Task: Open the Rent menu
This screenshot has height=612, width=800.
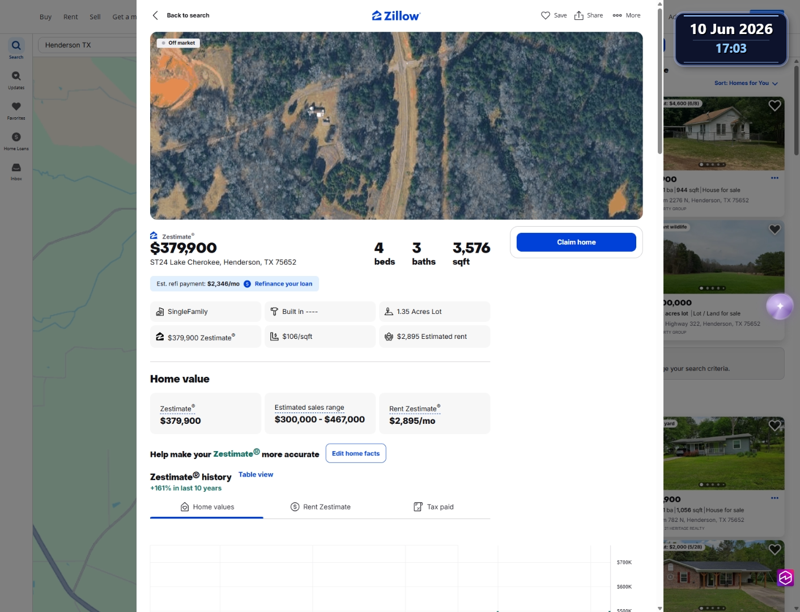Action: [71, 17]
